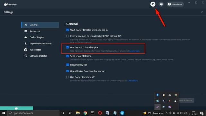This screenshot has width=206, height=116.
Task: Switch to Docker Desktop taskbar icon
Action: (122, 113)
